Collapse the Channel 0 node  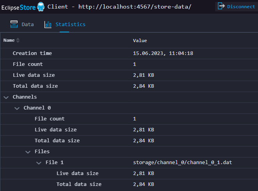[x=17, y=108]
